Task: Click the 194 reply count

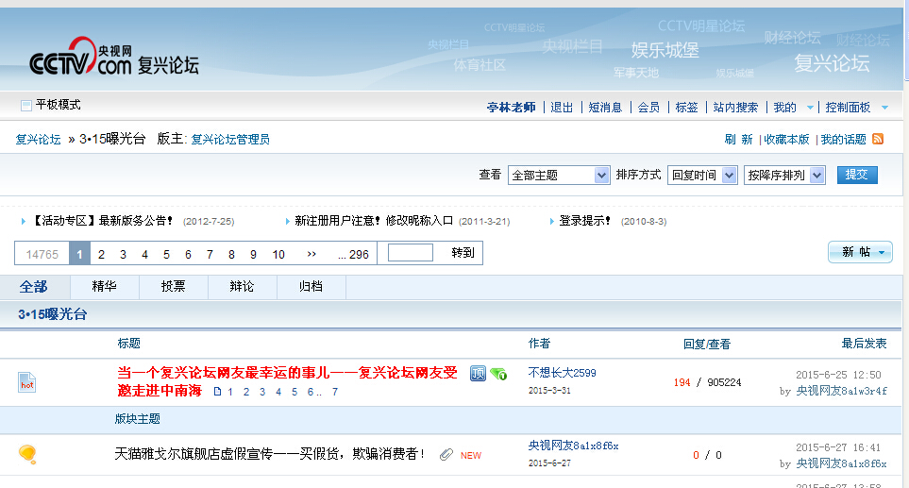Action: (x=682, y=382)
